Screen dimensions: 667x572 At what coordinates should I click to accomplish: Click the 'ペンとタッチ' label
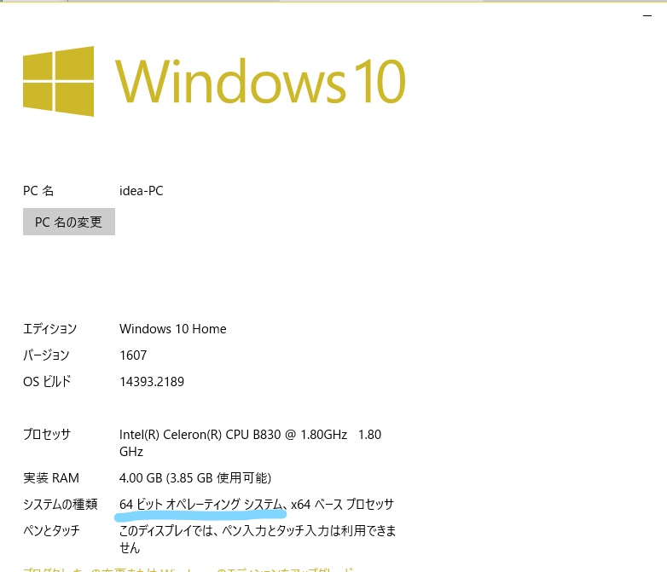click(x=51, y=531)
